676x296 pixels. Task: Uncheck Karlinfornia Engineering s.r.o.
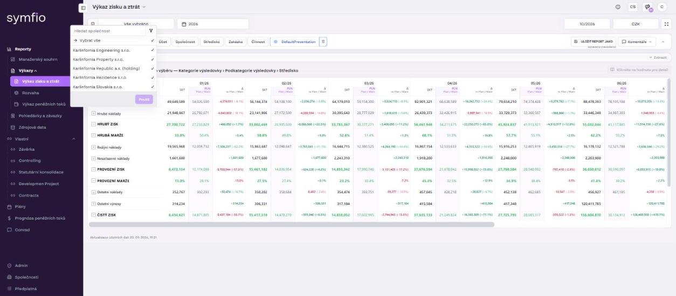pyautogui.click(x=153, y=50)
